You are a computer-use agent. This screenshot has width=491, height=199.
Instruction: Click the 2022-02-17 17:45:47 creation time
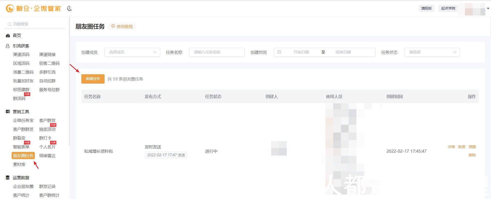pyautogui.click(x=406, y=151)
